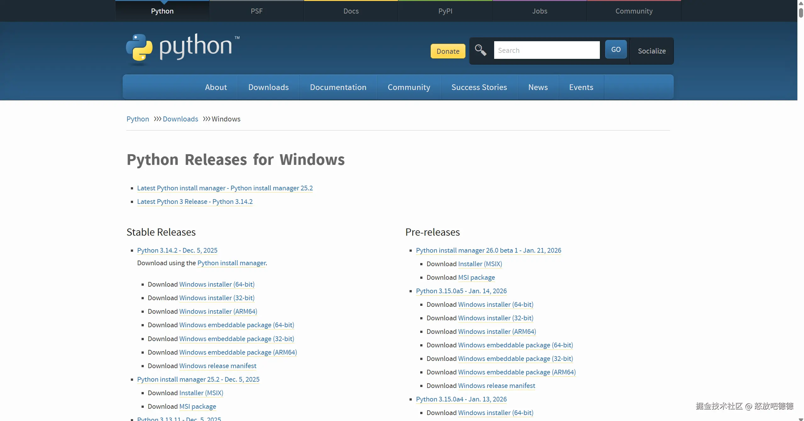This screenshot has height=421, width=804.
Task: Click the scrollbar up arrow
Action: click(801, 3)
